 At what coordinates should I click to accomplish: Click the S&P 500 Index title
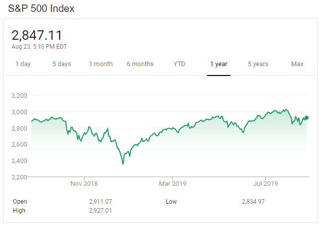pyautogui.click(x=41, y=8)
